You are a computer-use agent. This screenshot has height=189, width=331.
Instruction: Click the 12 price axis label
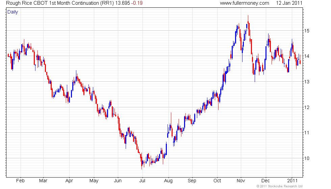pyautogui.click(x=307, y=107)
